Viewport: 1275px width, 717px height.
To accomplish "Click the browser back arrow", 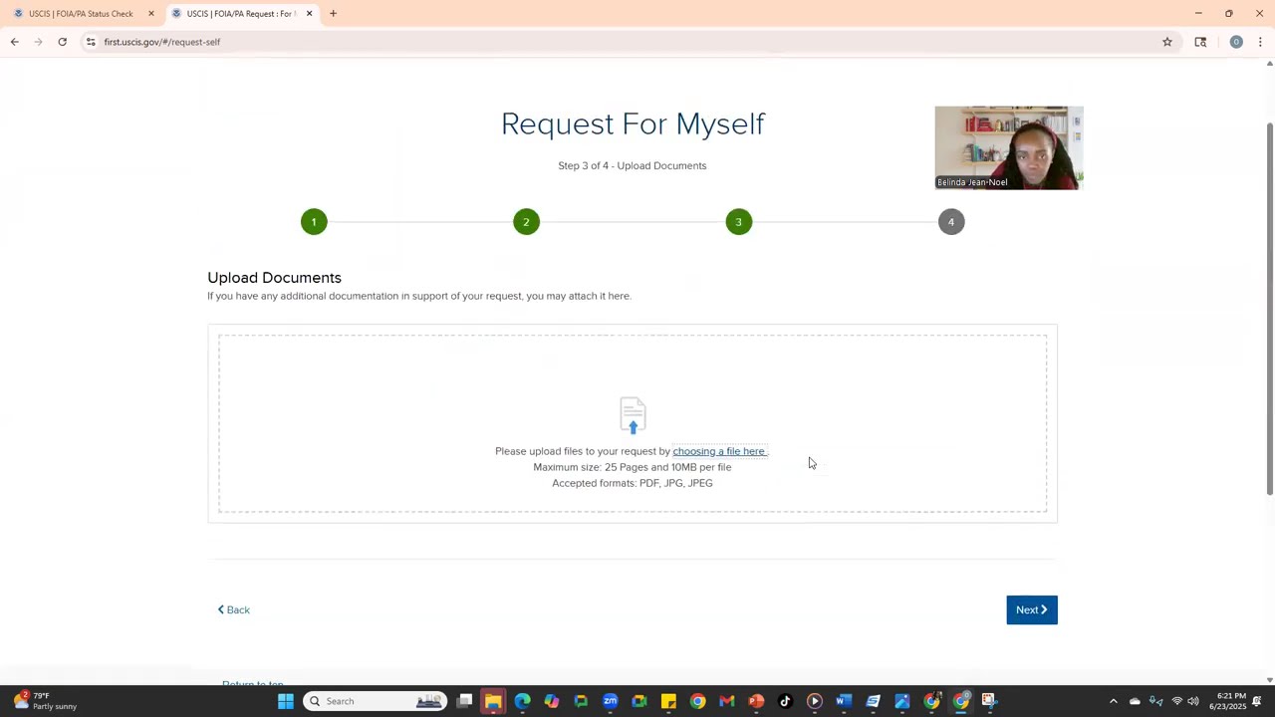I will pos(14,42).
